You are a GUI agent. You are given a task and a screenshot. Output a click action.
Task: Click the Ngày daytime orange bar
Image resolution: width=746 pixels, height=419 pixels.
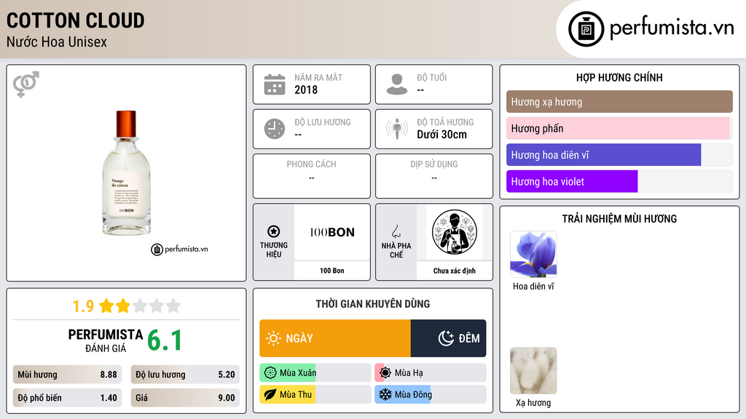click(x=335, y=338)
